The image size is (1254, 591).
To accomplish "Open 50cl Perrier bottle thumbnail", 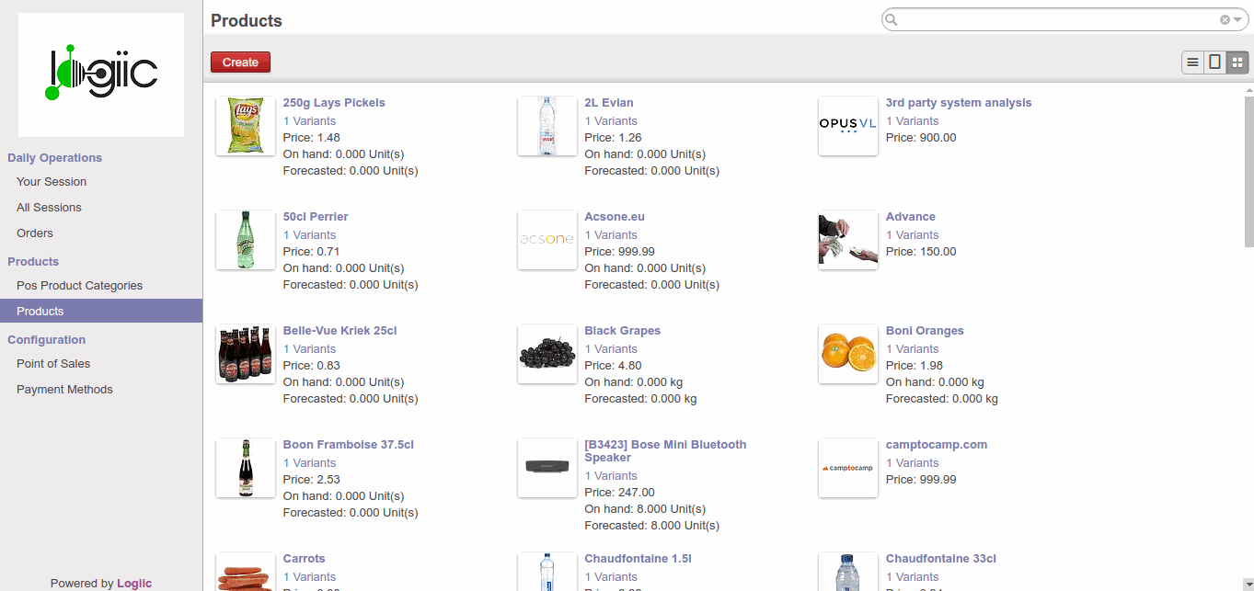I will [246, 240].
